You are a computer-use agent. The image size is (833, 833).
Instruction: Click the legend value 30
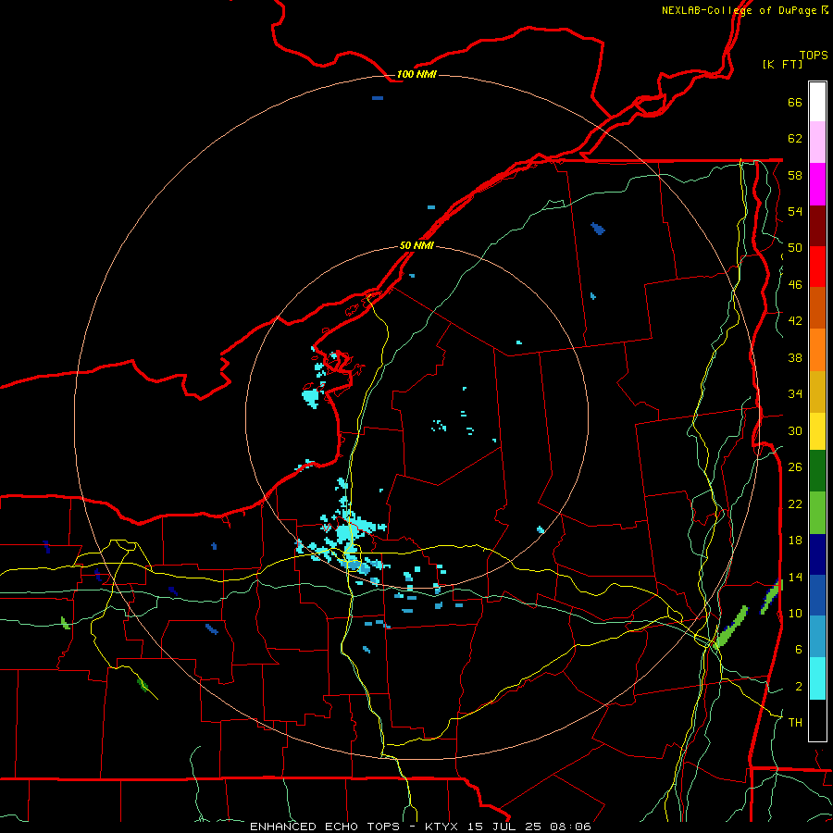pyautogui.click(x=795, y=430)
